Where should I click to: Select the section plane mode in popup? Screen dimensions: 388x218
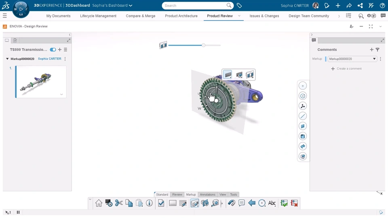(x=228, y=74)
